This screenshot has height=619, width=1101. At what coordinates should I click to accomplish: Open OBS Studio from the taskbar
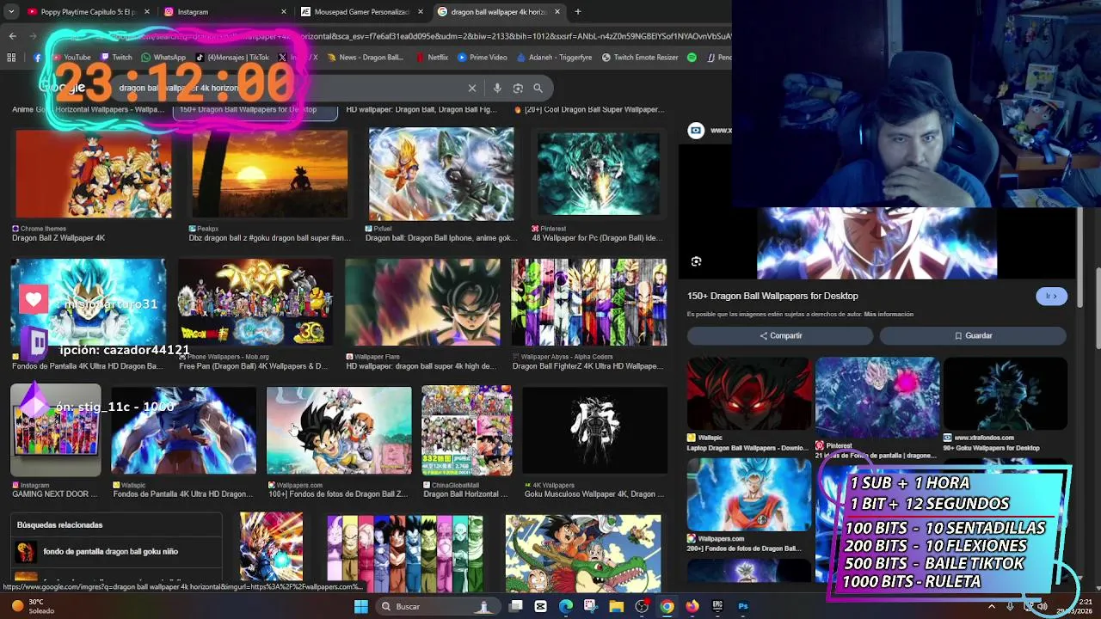642,607
